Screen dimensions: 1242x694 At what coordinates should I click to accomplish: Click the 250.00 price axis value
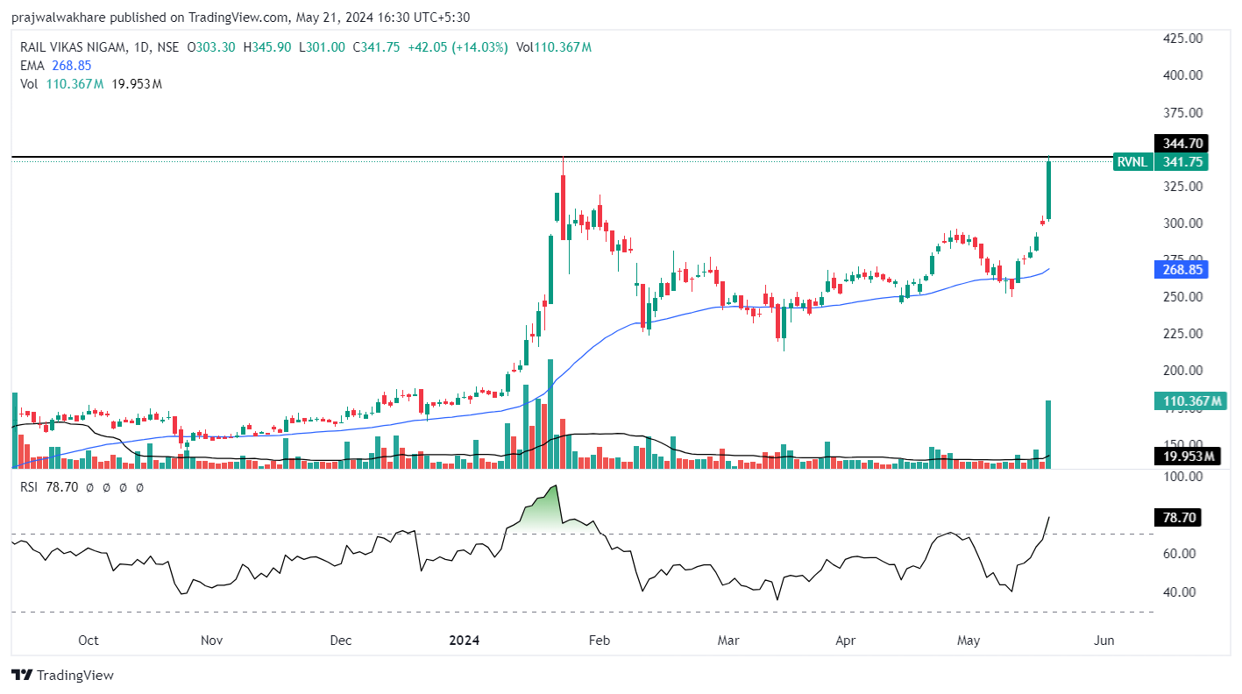[1182, 297]
